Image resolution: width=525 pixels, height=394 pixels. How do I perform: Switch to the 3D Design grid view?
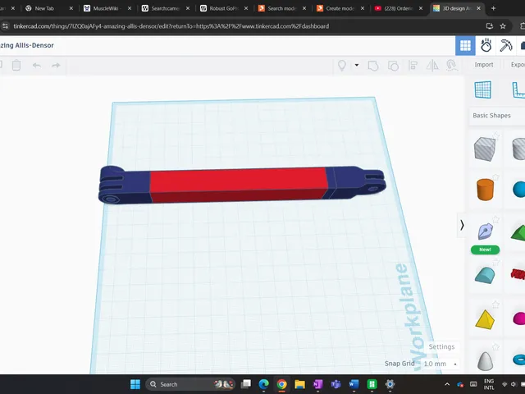click(465, 46)
